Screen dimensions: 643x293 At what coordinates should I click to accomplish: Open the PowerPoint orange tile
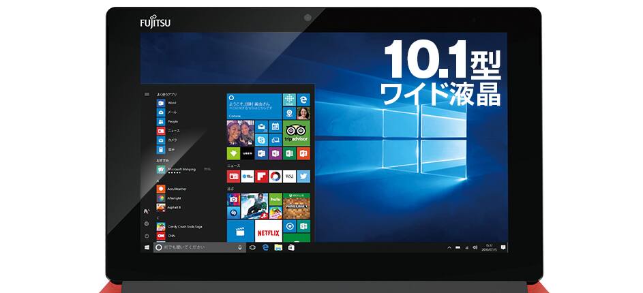tap(303, 154)
